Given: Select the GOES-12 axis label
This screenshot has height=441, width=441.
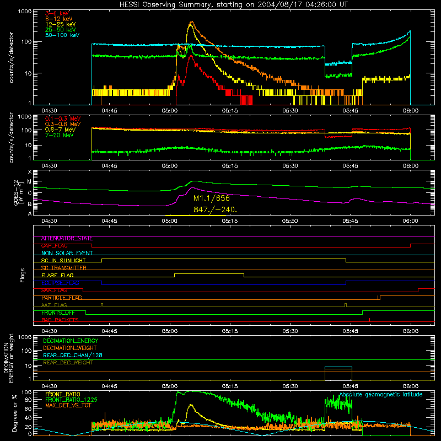Looking at the screenshot, I should click(x=19, y=192).
